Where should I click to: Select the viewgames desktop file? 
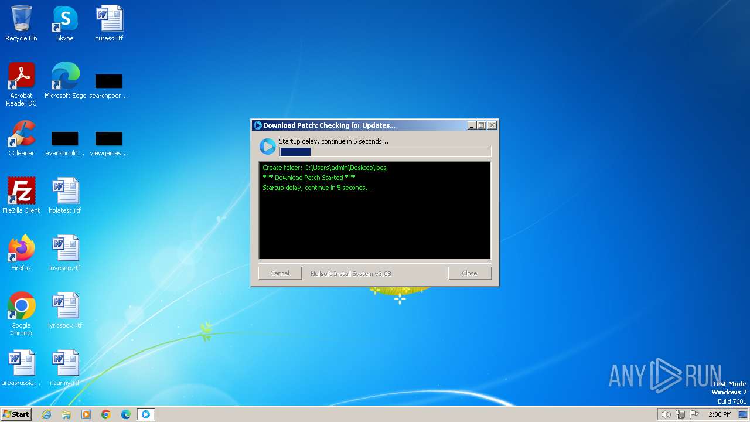tap(108, 143)
